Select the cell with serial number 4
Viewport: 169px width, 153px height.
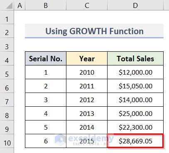coord(46,113)
